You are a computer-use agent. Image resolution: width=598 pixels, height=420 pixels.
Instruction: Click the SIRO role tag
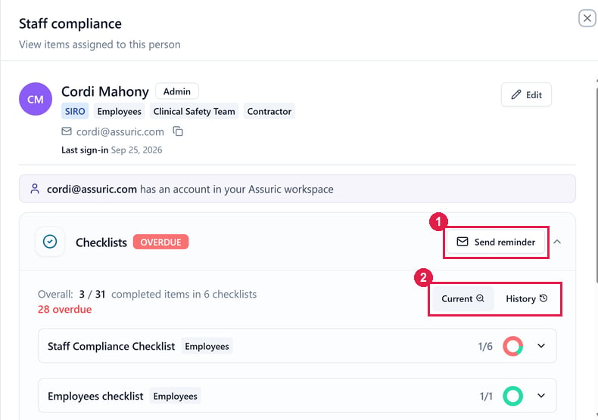coord(75,112)
